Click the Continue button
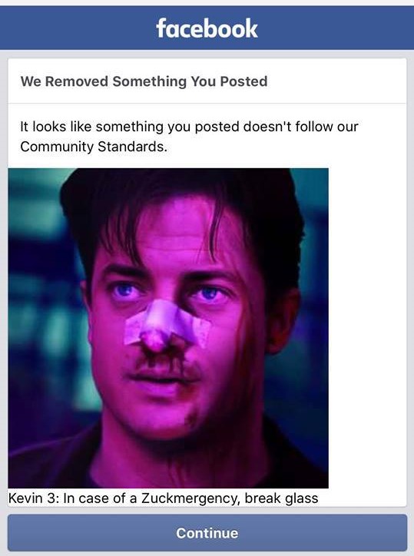 click(207, 533)
